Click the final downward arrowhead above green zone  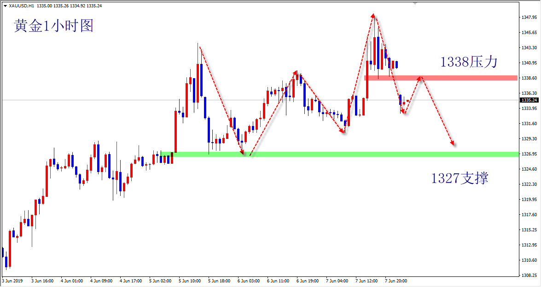[x=453, y=143]
